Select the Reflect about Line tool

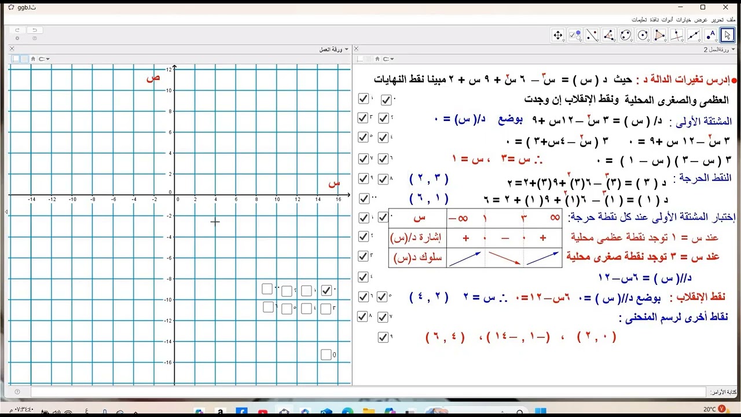592,35
